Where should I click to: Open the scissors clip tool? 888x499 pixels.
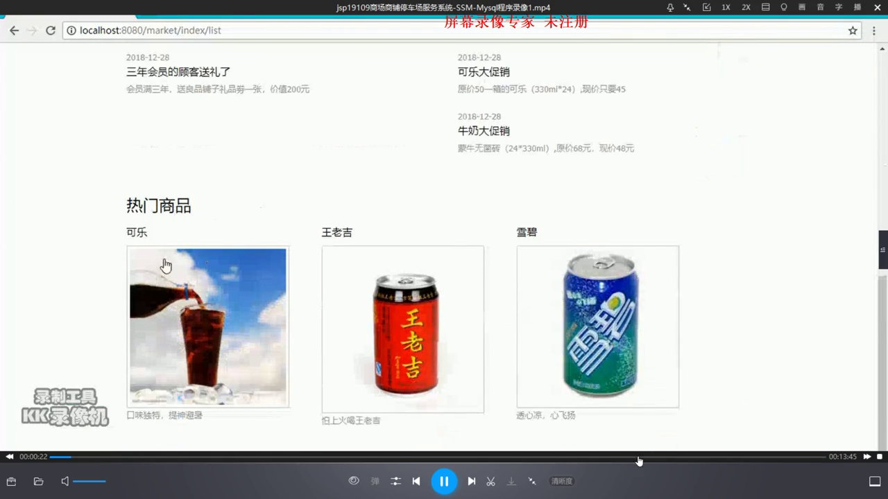(x=491, y=481)
